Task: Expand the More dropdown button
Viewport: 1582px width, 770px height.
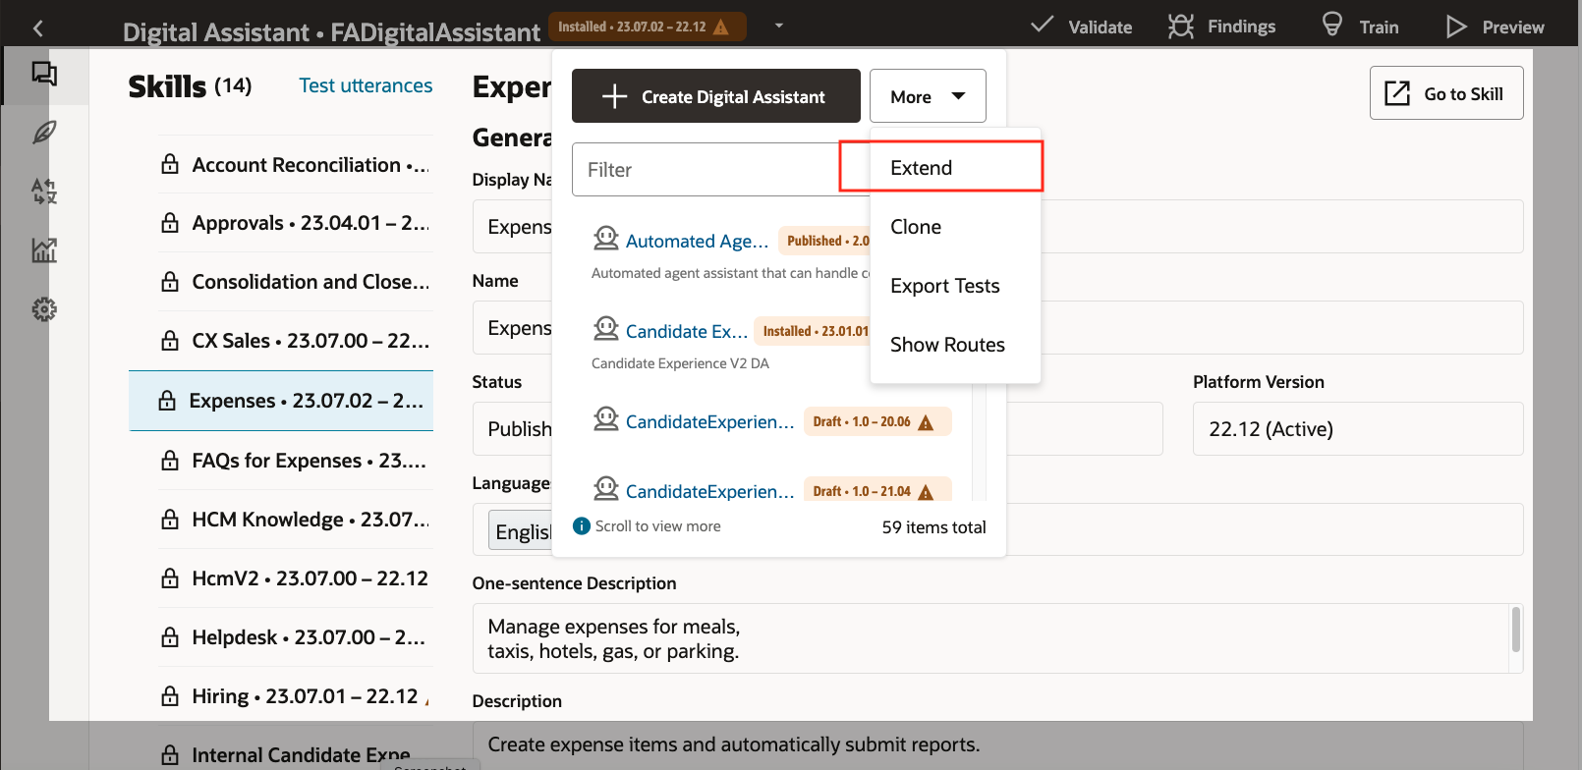Action: coord(927,96)
